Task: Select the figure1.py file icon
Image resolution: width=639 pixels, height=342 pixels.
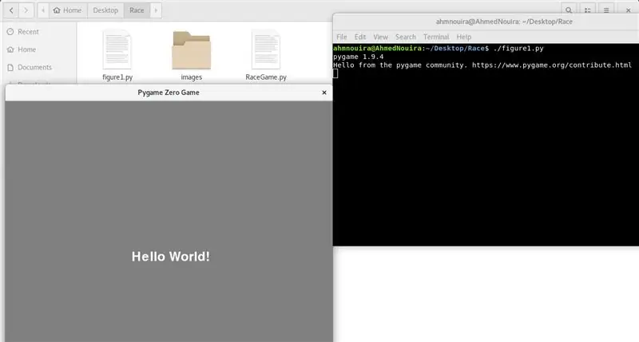Action: pyautogui.click(x=117, y=49)
